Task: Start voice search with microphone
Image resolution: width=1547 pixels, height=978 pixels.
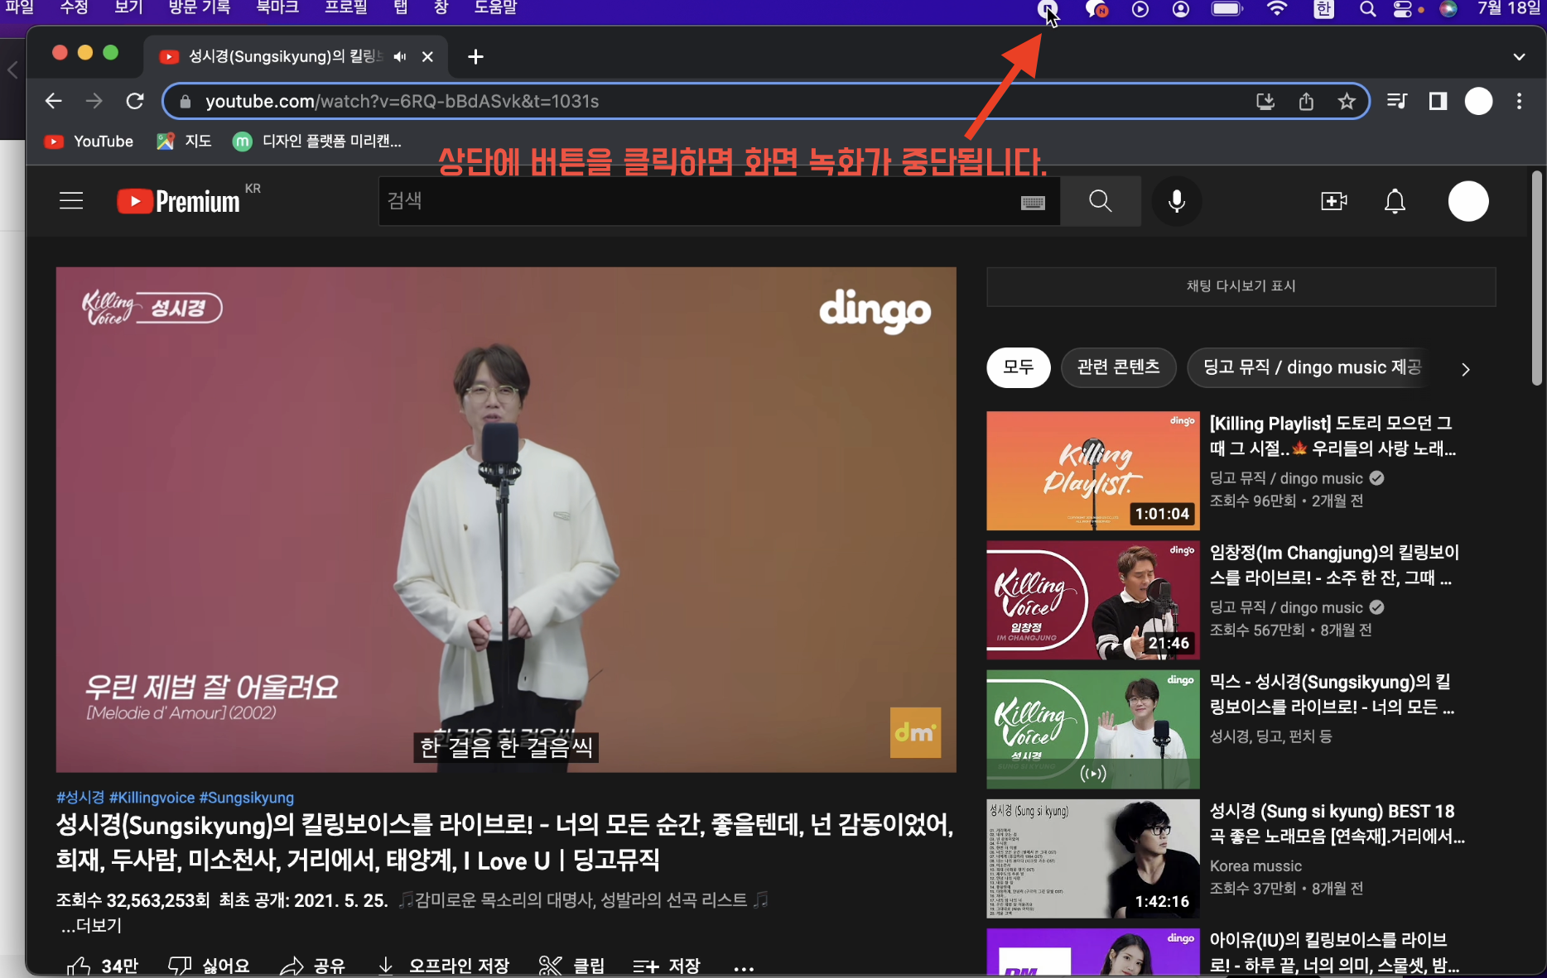Action: (1177, 201)
